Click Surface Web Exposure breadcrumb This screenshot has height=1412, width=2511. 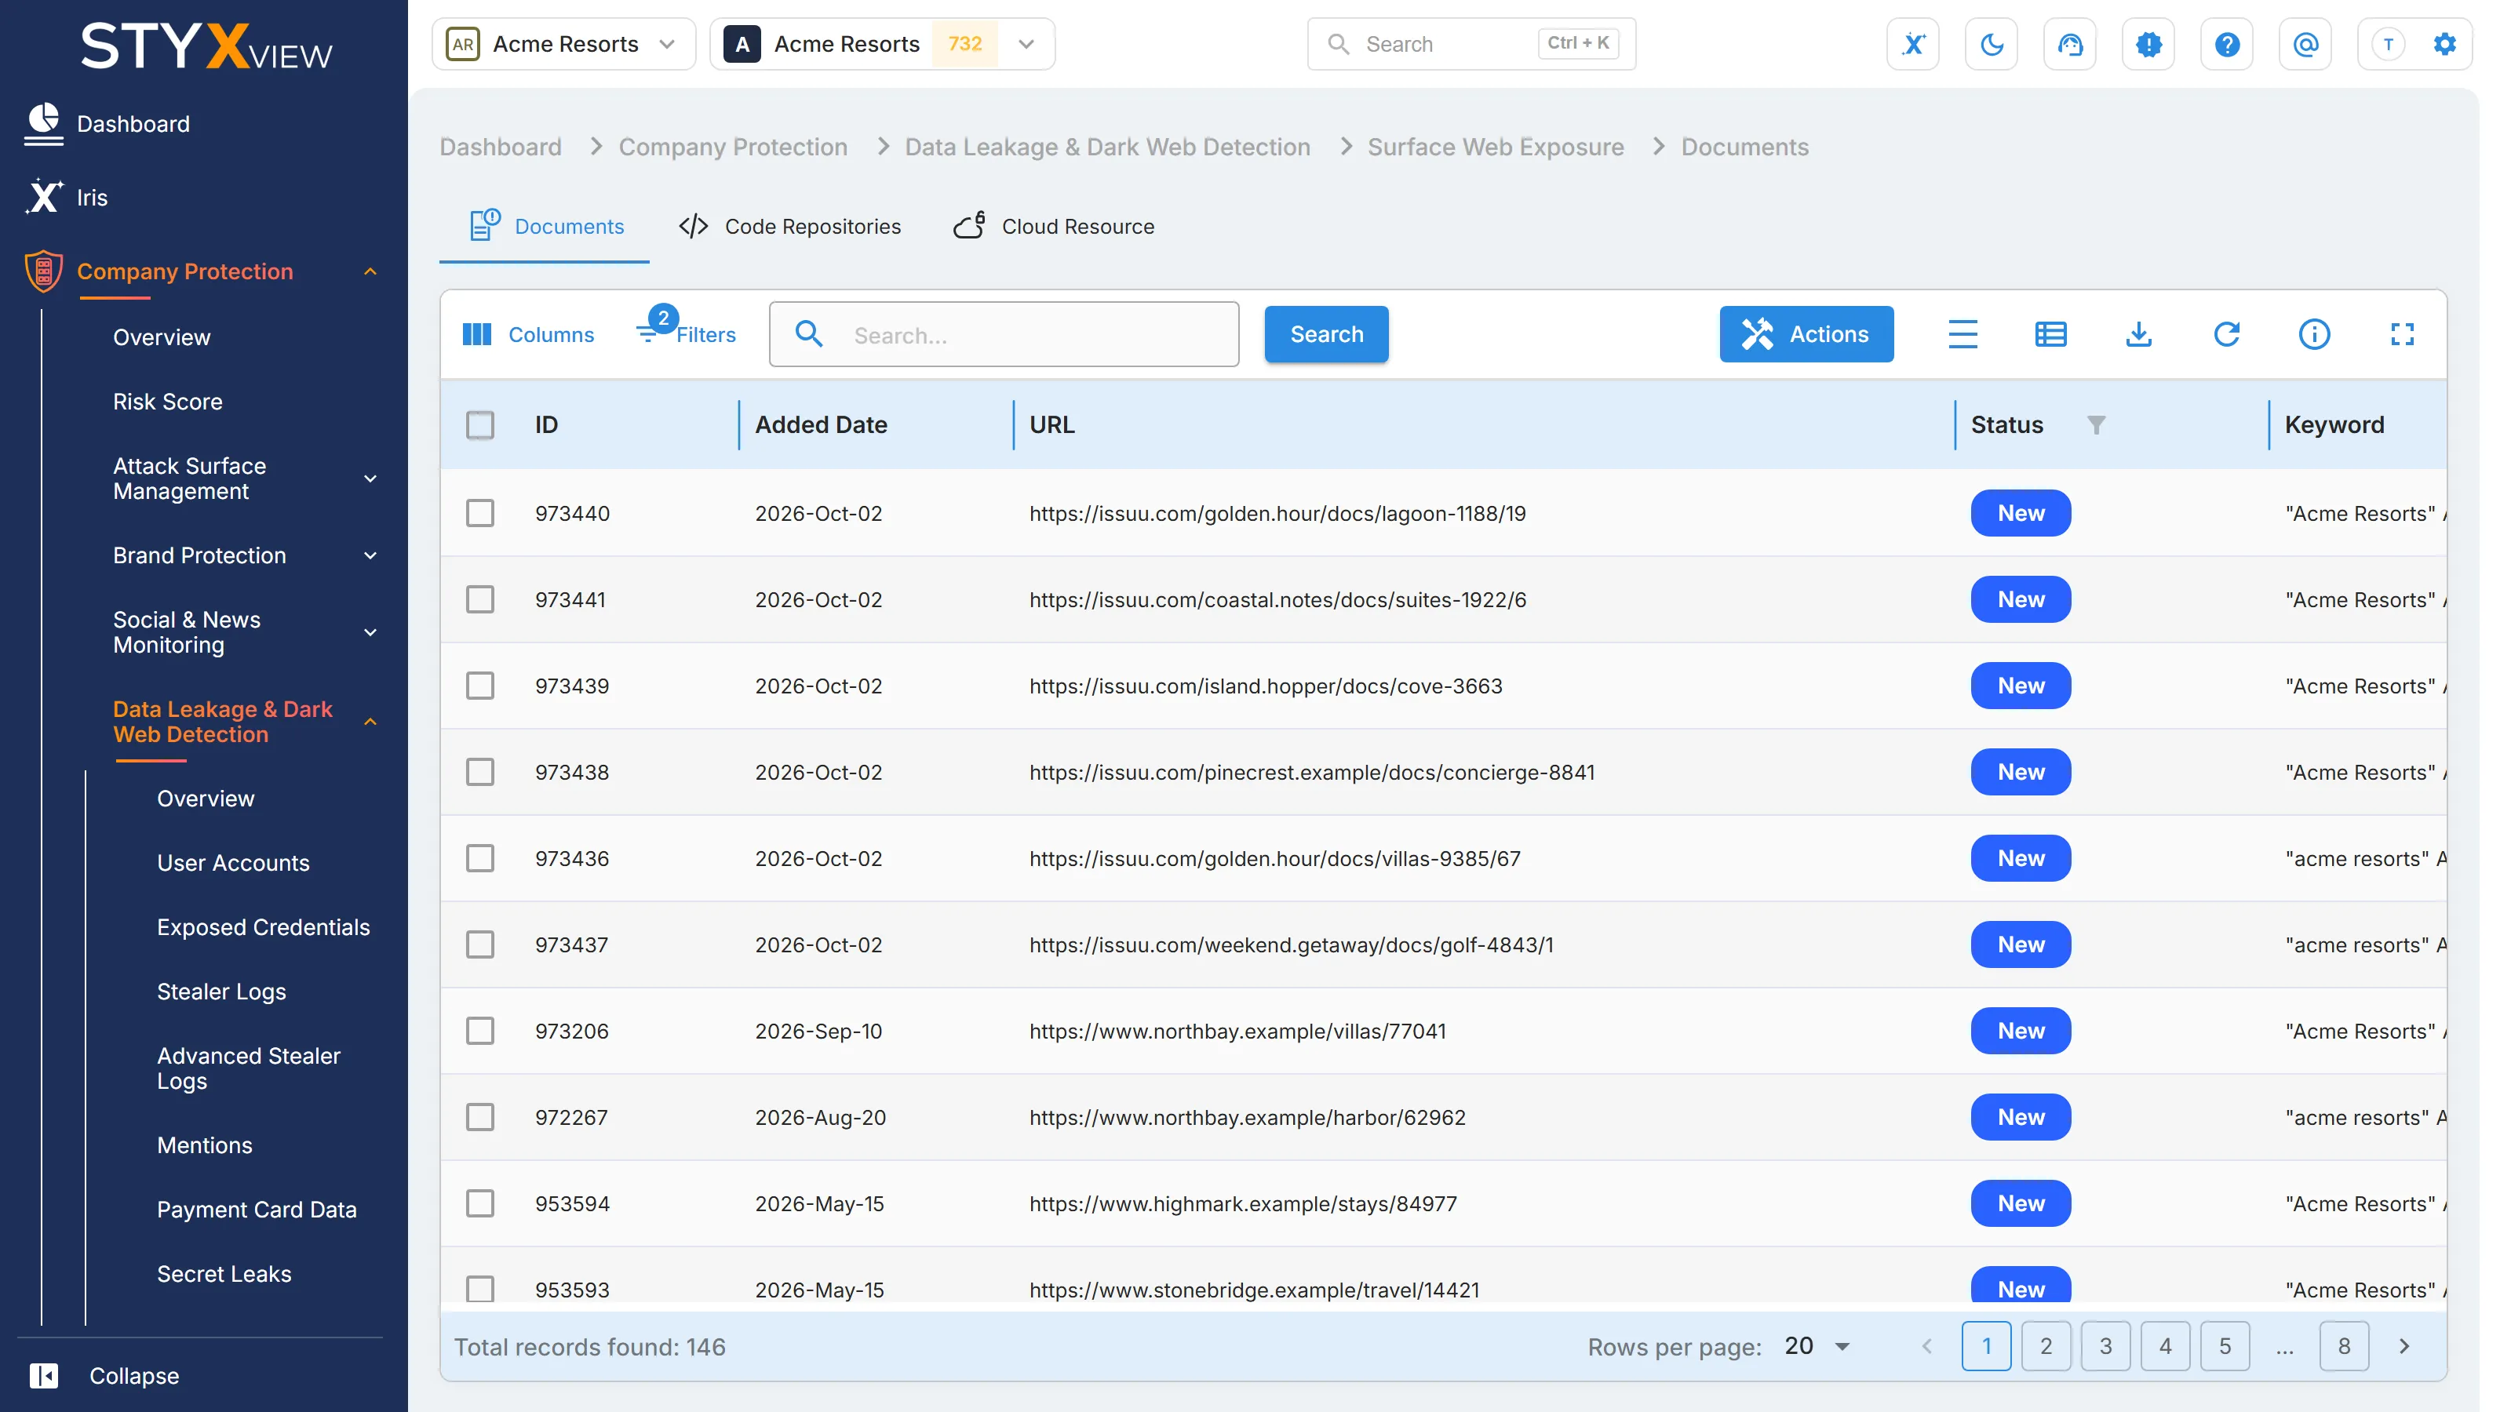[x=1496, y=147]
